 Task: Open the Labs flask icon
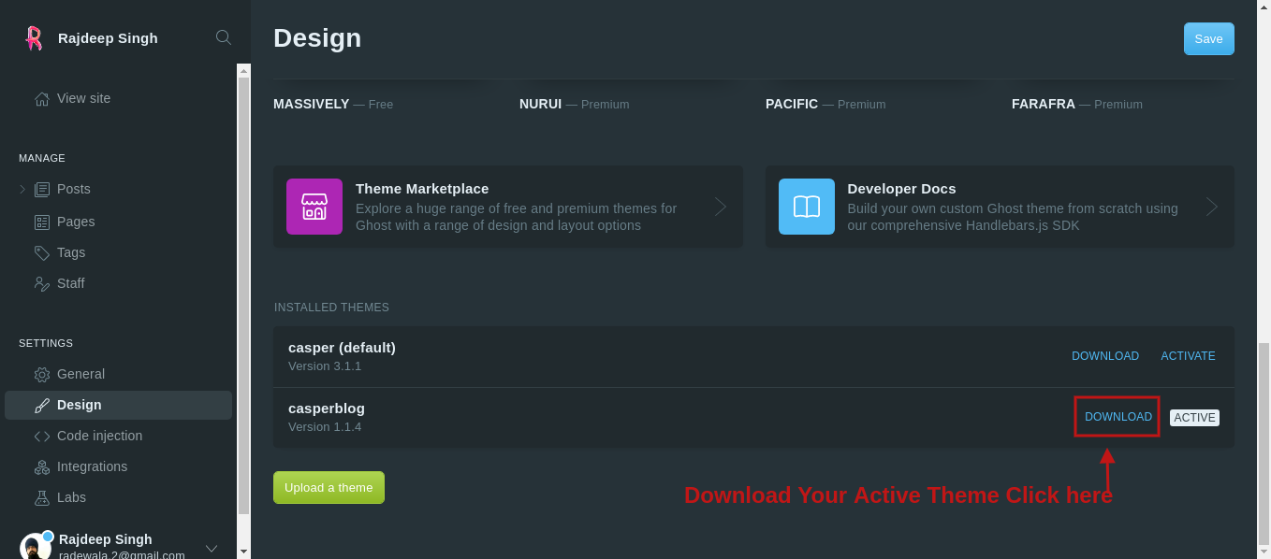pos(41,497)
